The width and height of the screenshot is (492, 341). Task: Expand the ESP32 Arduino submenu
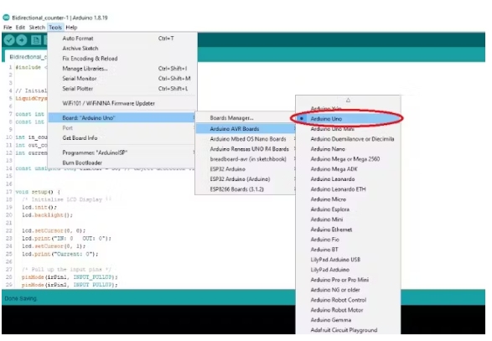(x=246, y=169)
